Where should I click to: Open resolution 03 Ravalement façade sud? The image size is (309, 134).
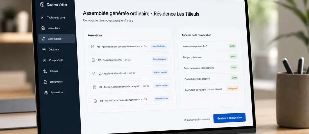click(130, 73)
